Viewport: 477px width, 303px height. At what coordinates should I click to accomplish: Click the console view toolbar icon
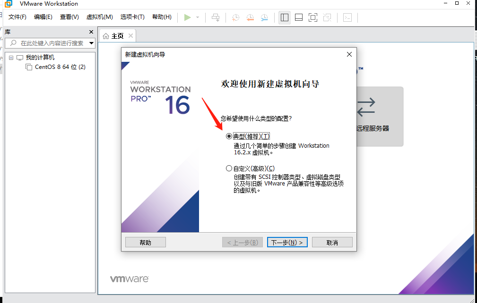(x=347, y=17)
